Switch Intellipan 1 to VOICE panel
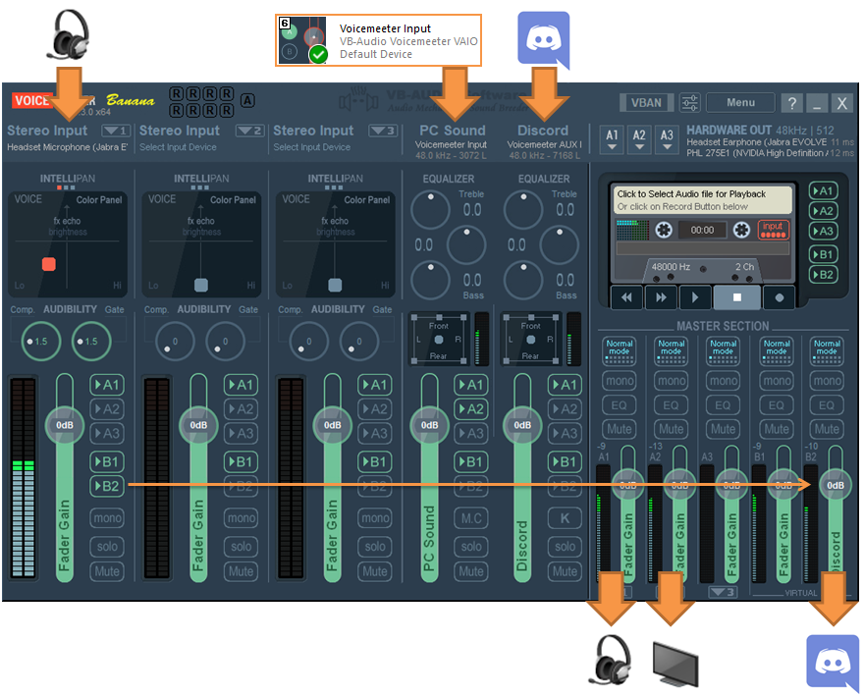The image size is (864, 695). [x=27, y=199]
